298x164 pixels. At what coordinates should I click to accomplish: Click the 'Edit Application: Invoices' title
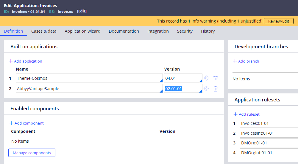(30, 6)
